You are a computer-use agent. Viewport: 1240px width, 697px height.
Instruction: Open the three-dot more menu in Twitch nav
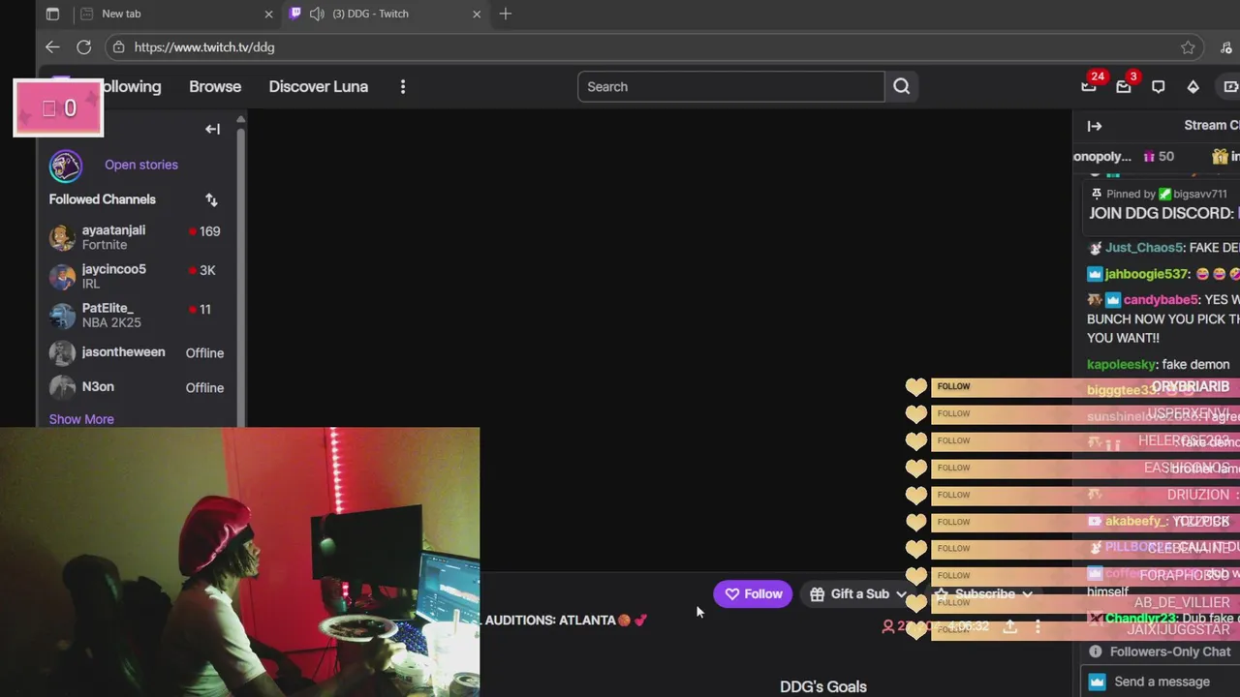403,86
